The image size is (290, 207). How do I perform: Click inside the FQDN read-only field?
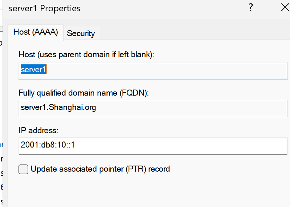point(153,108)
